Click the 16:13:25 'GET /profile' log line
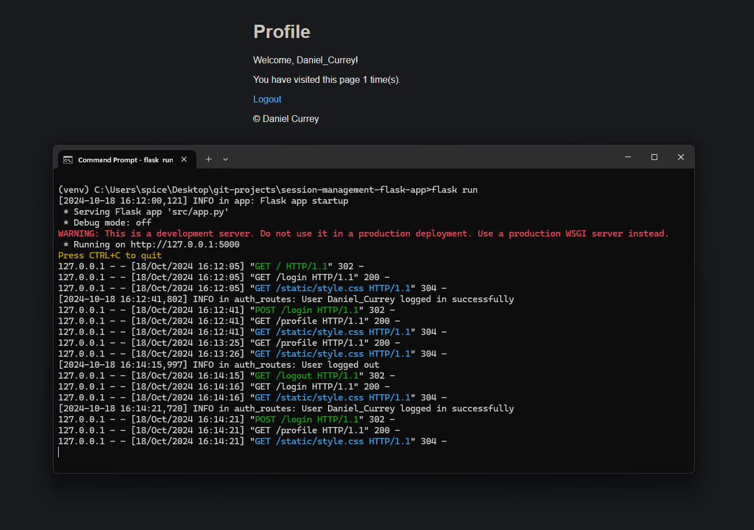 [x=229, y=343]
